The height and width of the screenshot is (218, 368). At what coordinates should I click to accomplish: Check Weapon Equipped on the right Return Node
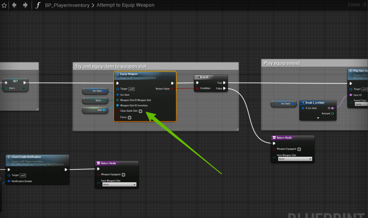pyautogui.click(x=299, y=149)
